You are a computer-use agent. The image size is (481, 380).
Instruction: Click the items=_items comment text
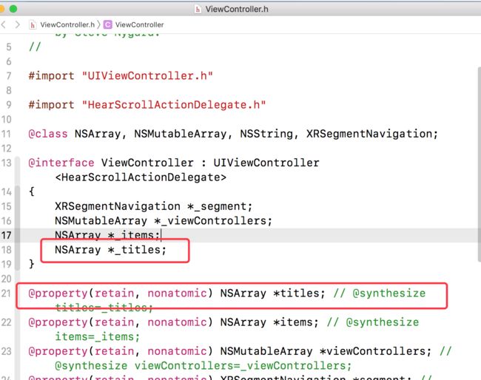click(x=98, y=337)
